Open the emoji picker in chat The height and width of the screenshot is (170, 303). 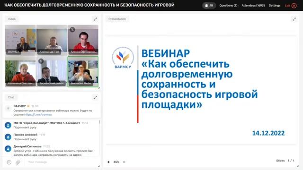coord(9,162)
